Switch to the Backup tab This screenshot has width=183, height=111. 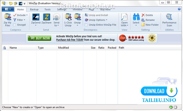(34, 9)
